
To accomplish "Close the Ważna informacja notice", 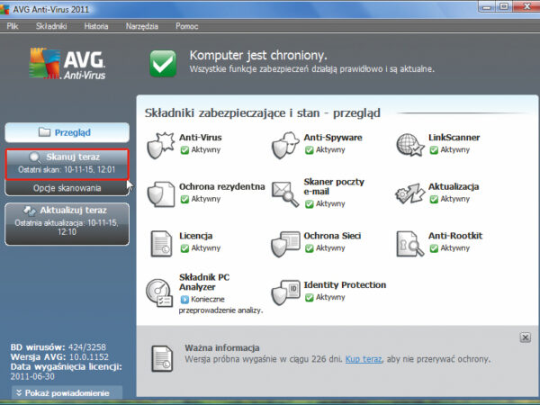I will 525,337.
